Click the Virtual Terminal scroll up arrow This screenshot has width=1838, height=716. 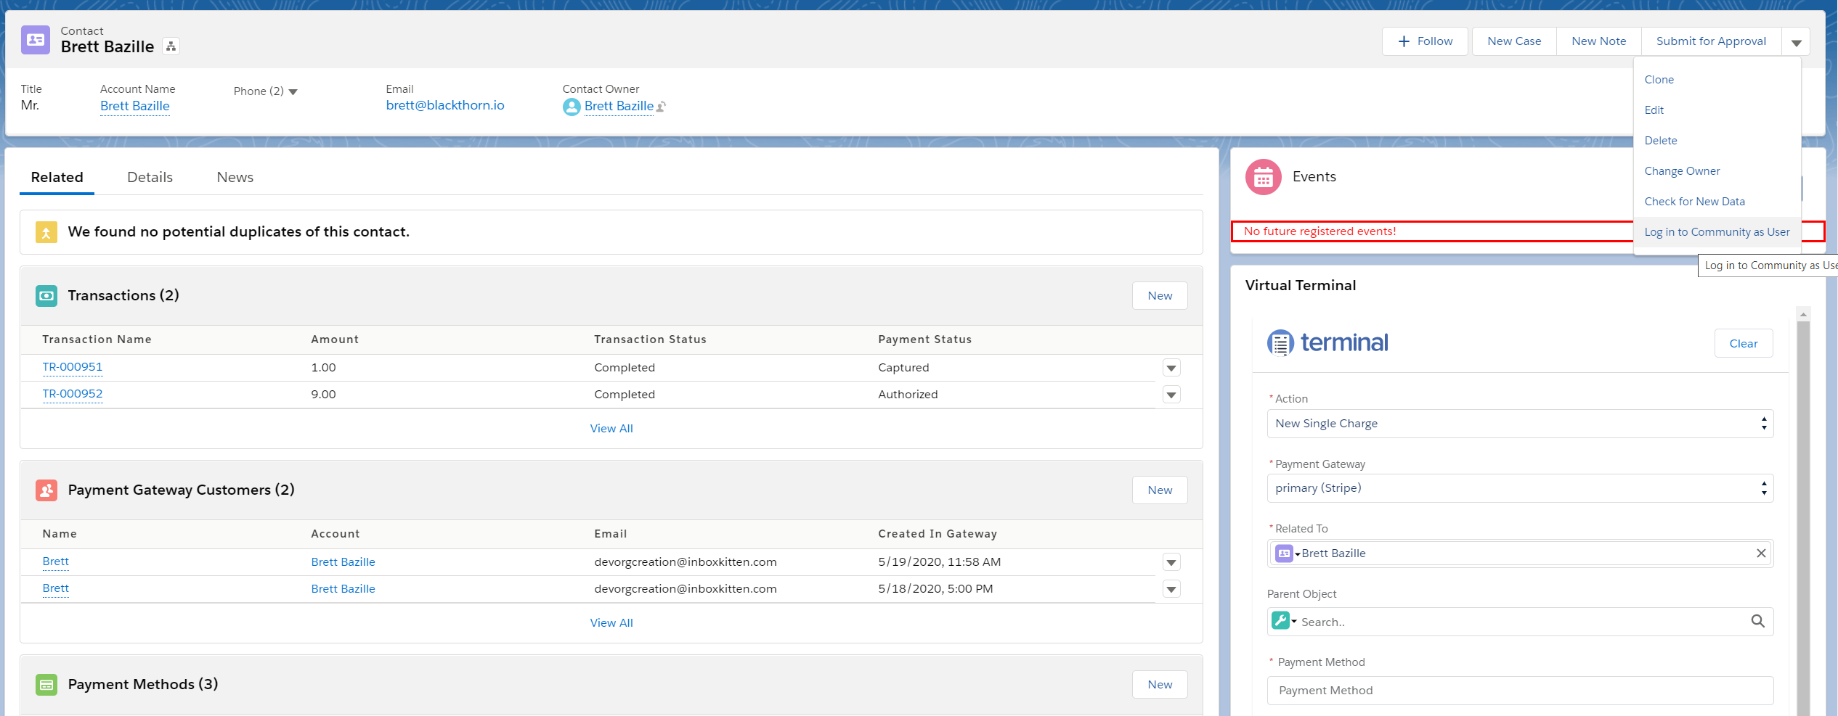pyautogui.click(x=1803, y=314)
